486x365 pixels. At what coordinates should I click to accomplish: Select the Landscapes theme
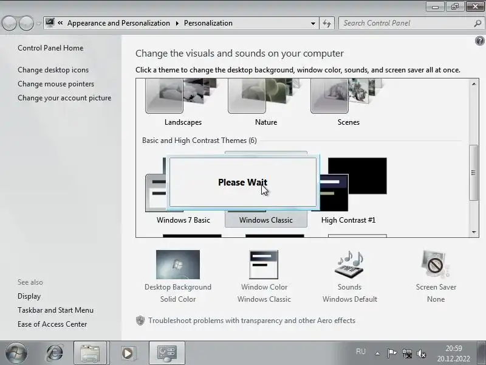coord(183,102)
